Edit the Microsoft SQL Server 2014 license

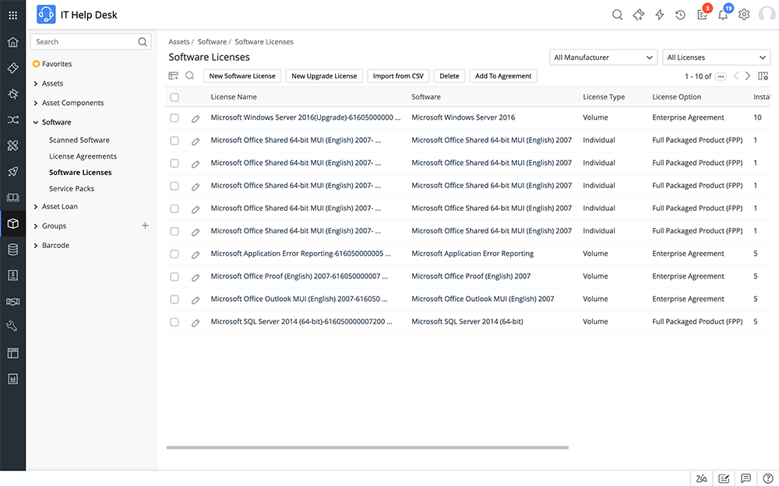click(x=196, y=321)
